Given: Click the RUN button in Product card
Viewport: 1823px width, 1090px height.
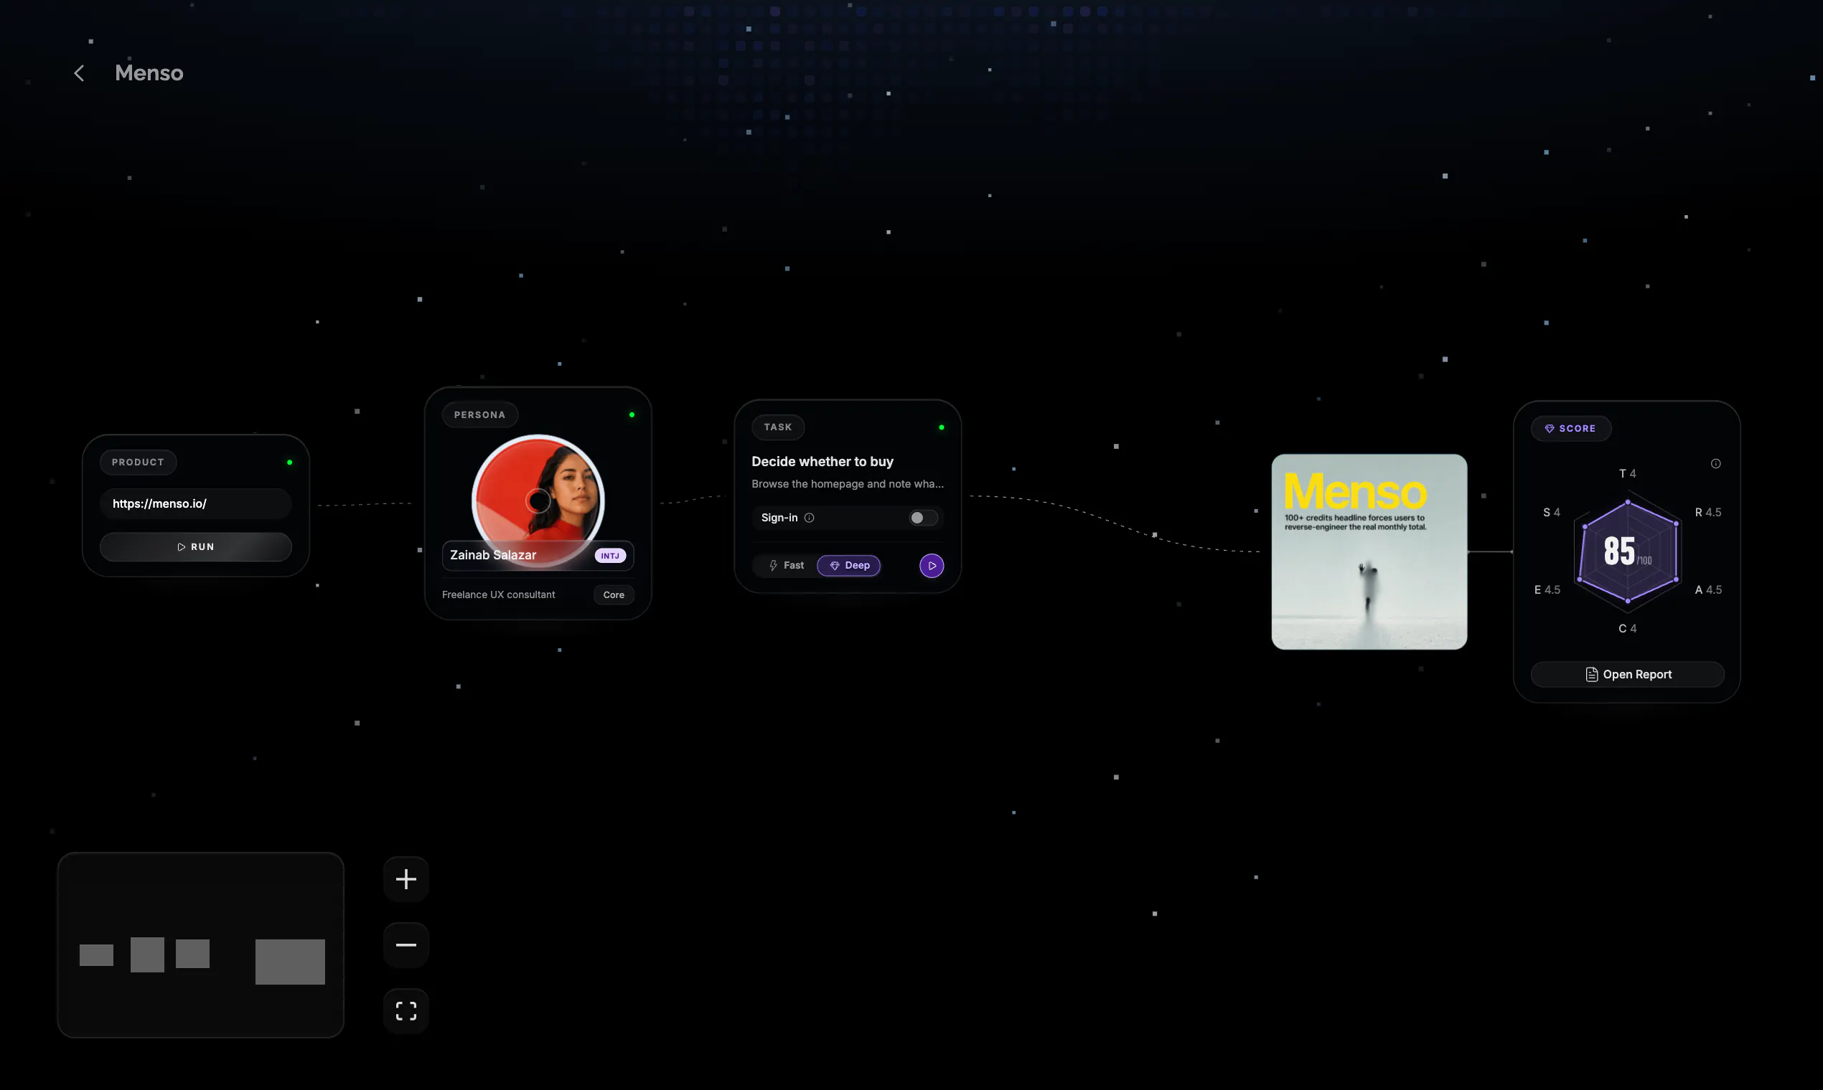Looking at the screenshot, I should (195, 547).
